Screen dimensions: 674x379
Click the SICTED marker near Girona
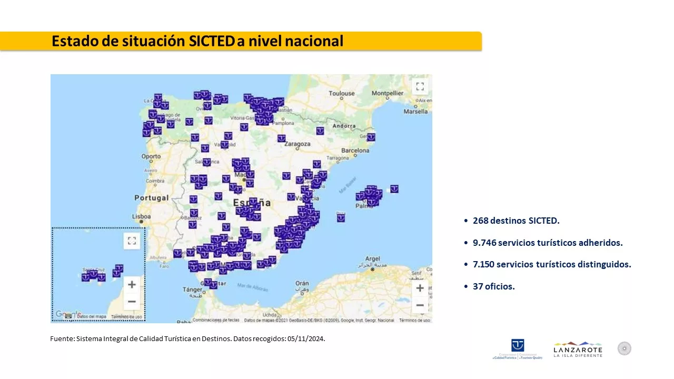coord(371,137)
